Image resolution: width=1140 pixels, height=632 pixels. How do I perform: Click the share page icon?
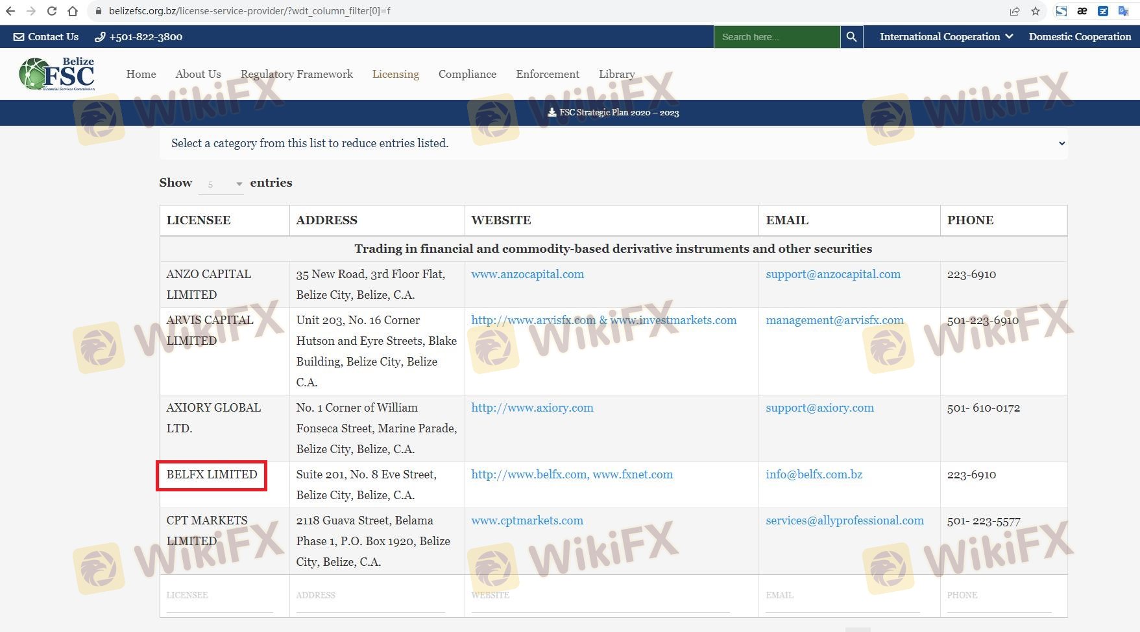1015,11
